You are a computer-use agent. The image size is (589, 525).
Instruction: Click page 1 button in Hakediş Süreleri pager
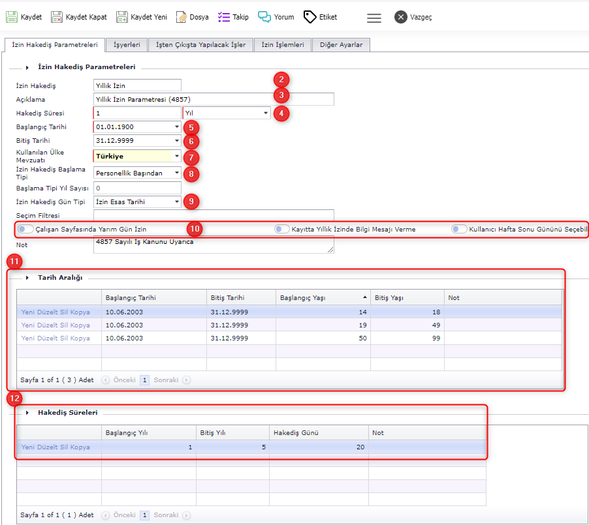(144, 515)
